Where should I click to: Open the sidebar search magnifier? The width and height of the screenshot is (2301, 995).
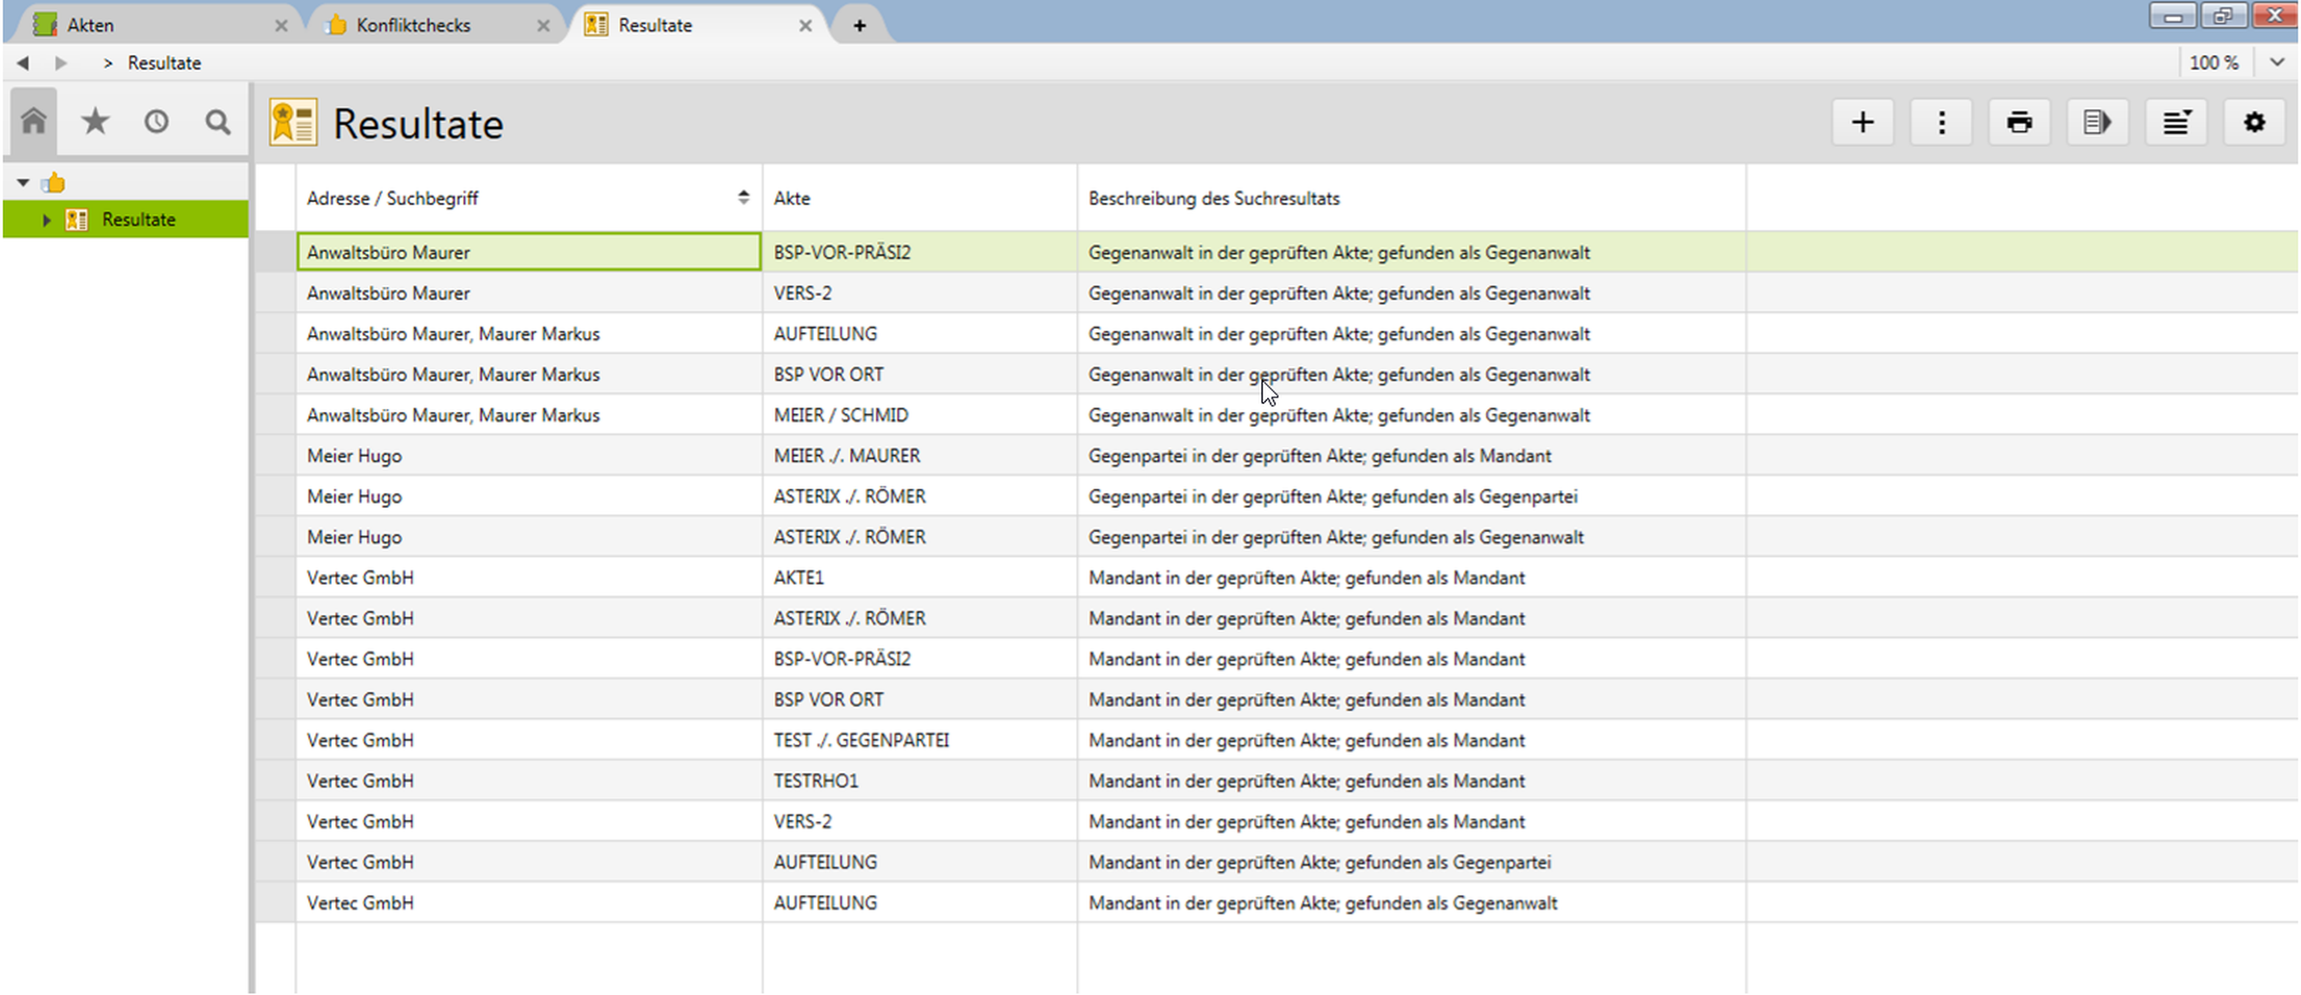tap(217, 122)
